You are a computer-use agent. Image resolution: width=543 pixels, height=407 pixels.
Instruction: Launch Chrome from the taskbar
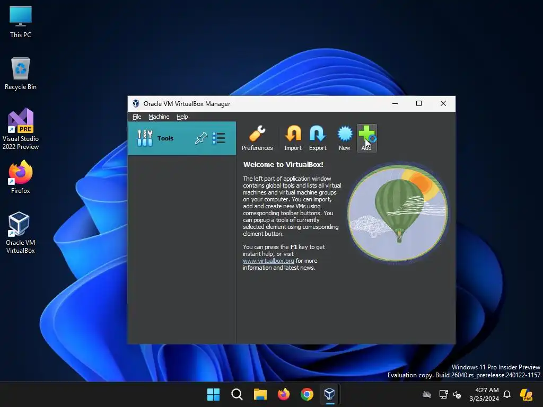pyautogui.click(x=307, y=394)
